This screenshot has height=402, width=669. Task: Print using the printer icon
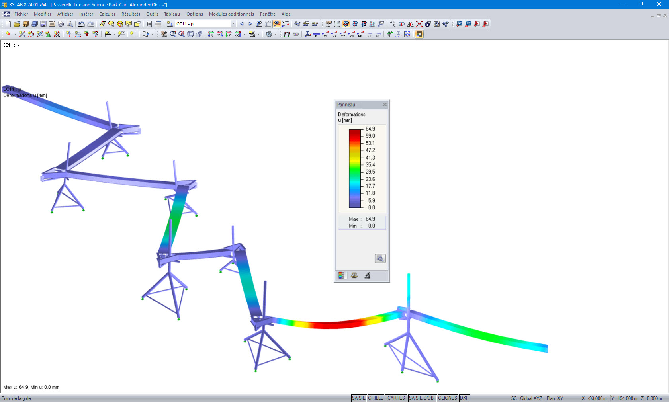click(x=61, y=24)
